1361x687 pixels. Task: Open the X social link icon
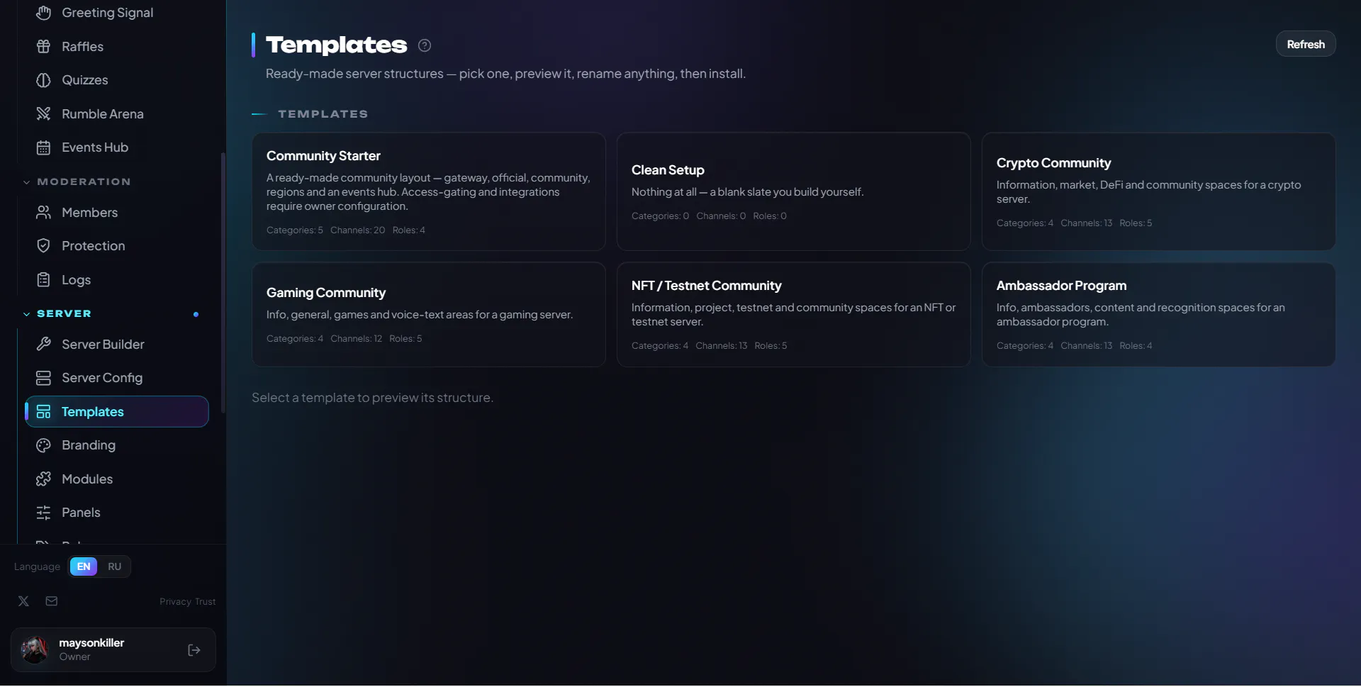pyautogui.click(x=23, y=601)
